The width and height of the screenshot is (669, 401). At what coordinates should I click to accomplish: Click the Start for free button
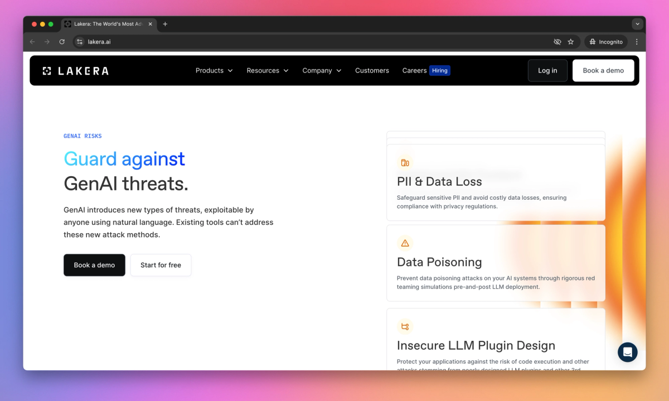[161, 265]
